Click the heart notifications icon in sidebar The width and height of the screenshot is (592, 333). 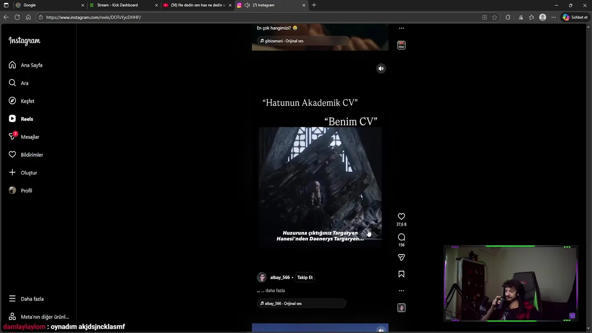tap(12, 154)
